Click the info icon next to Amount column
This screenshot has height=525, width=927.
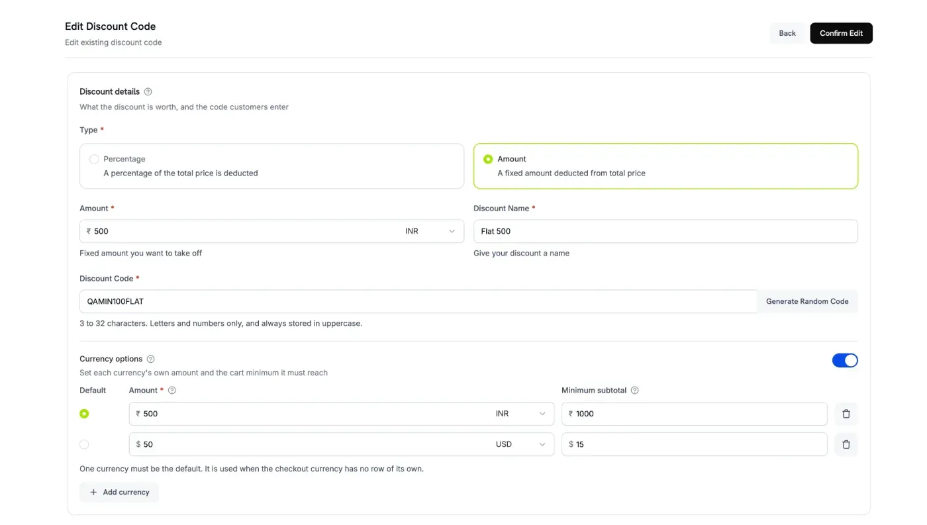172,391
